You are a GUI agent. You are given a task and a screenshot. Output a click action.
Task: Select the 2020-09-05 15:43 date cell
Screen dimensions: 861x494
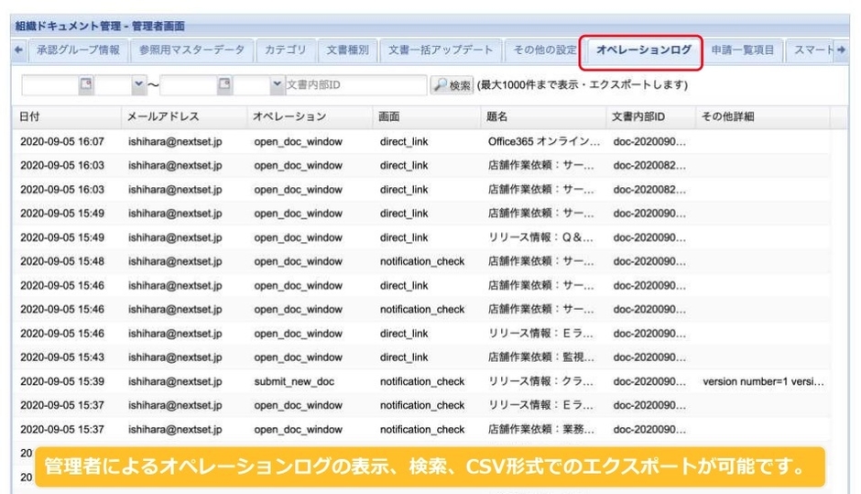[x=62, y=357]
